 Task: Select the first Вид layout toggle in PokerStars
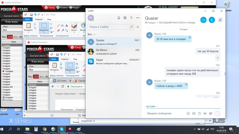(x=10, y=37)
